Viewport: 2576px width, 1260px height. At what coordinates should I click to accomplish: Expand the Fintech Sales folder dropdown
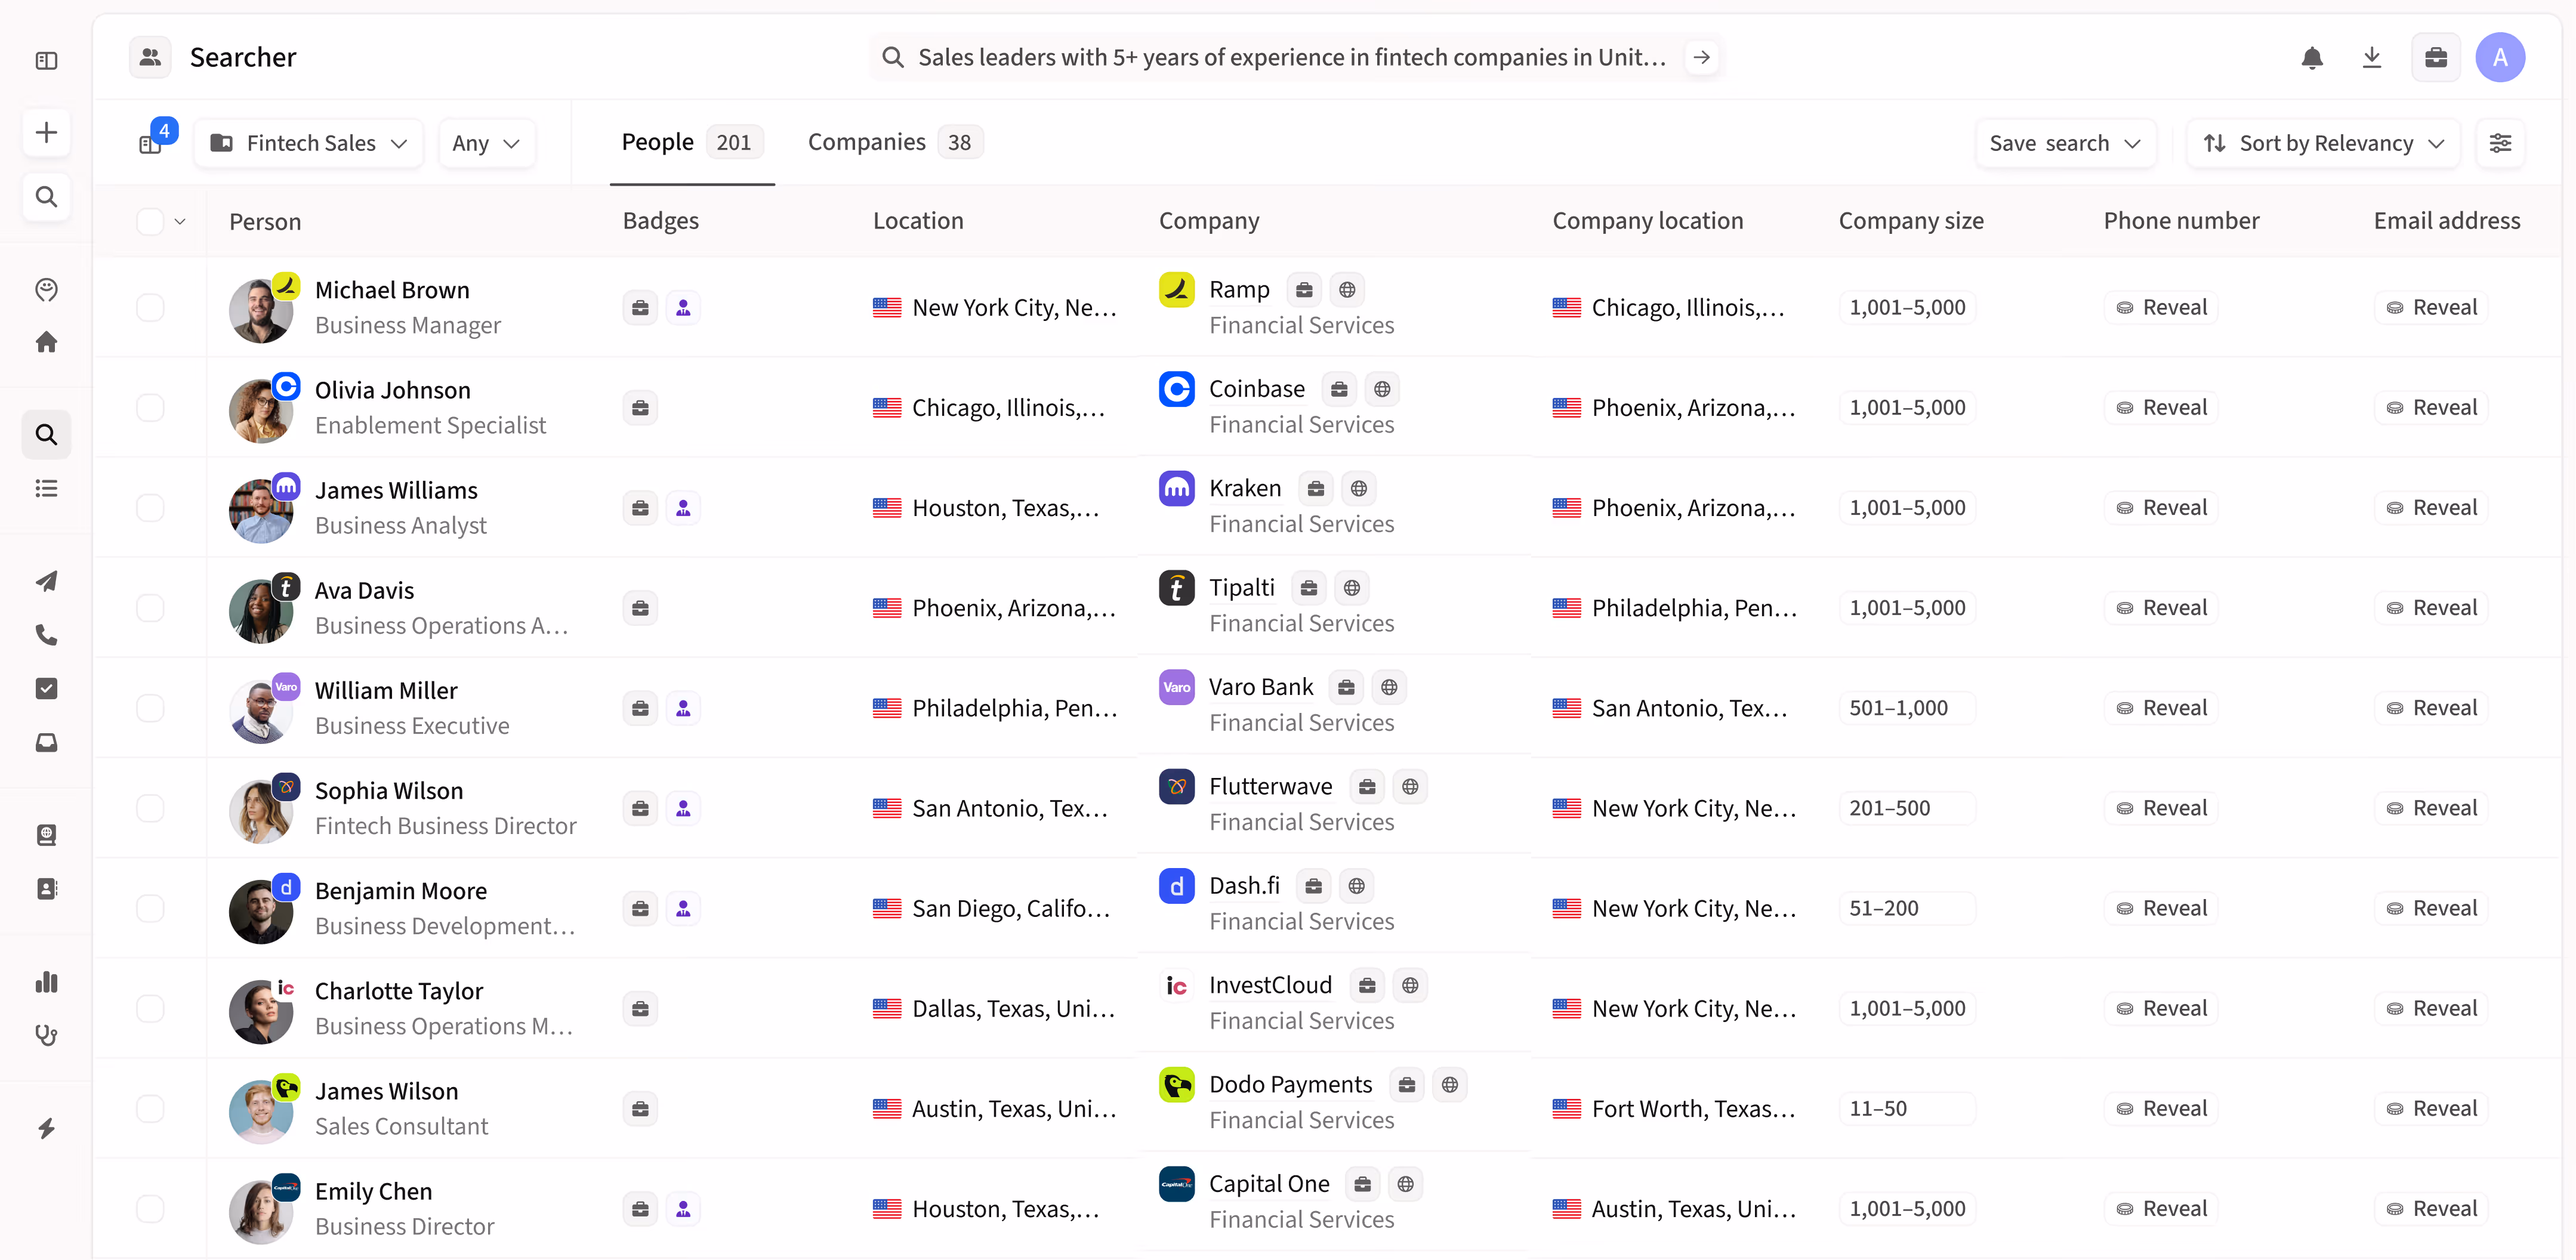(x=309, y=143)
